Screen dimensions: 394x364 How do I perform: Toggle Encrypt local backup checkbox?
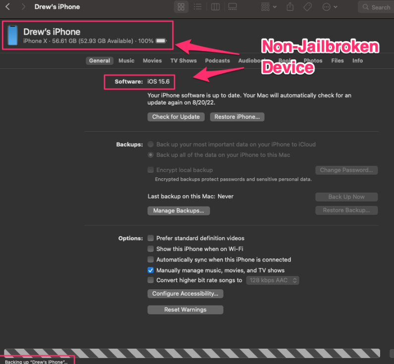pyautogui.click(x=151, y=170)
